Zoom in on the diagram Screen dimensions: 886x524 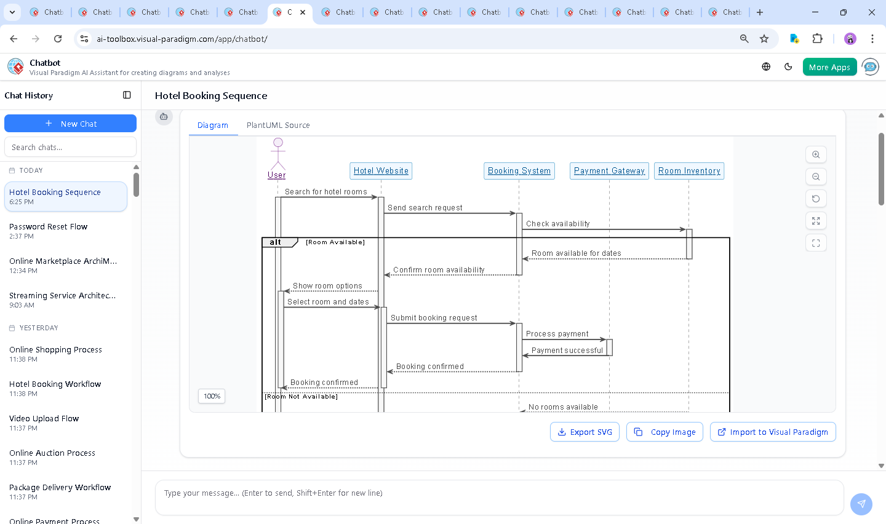816,155
